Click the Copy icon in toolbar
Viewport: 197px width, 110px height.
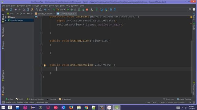coord(28,9)
